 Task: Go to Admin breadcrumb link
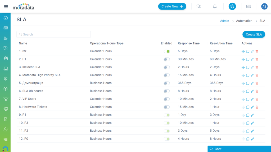(x=224, y=21)
